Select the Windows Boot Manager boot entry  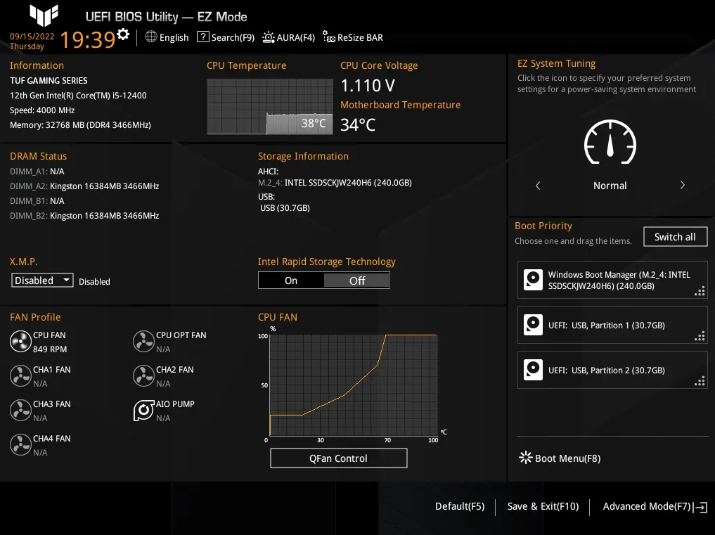click(612, 280)
